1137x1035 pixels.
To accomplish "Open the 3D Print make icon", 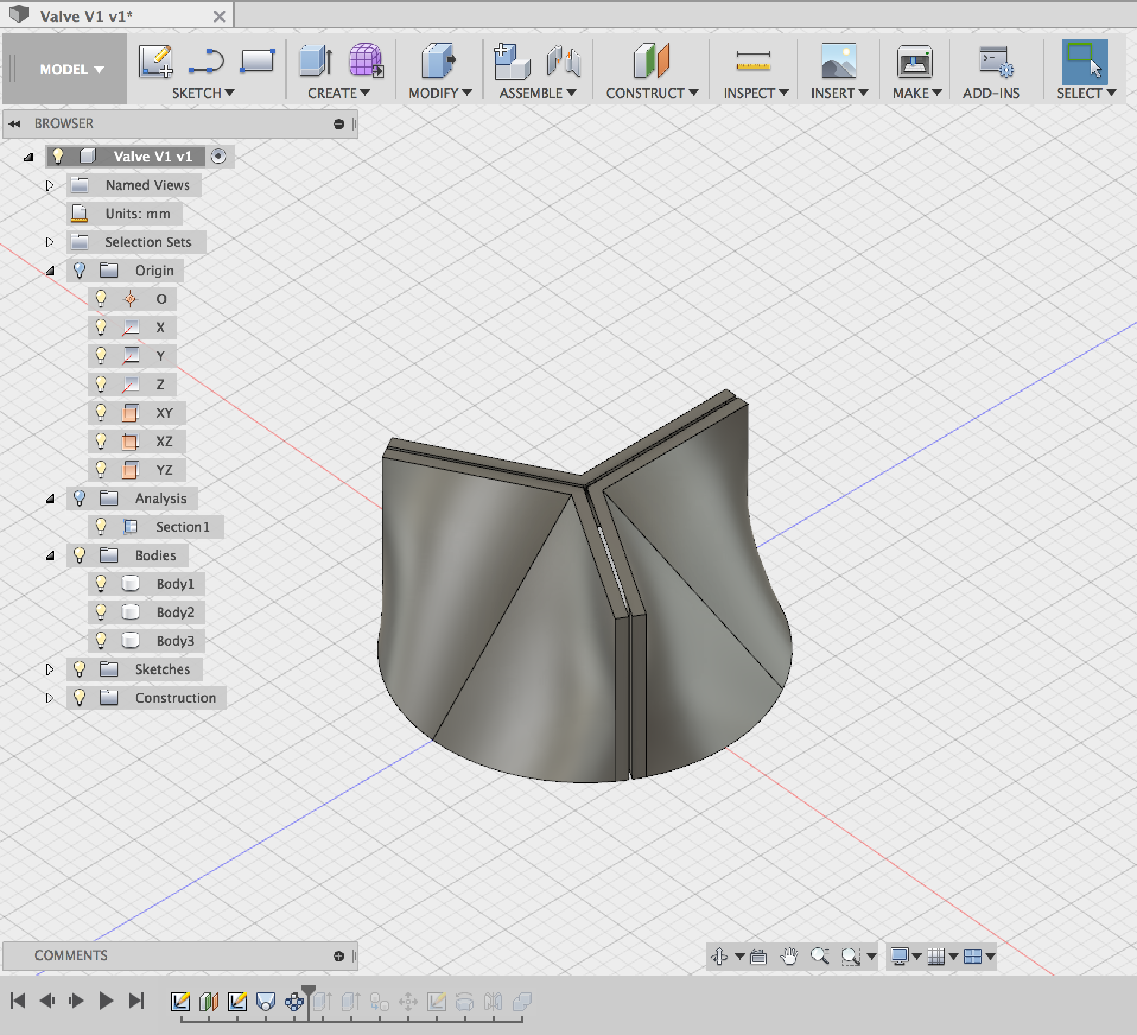I will (914, 61).
